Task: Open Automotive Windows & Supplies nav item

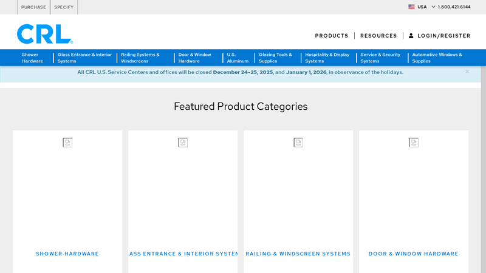Action: pyautogui.click(x=437, y=58)
